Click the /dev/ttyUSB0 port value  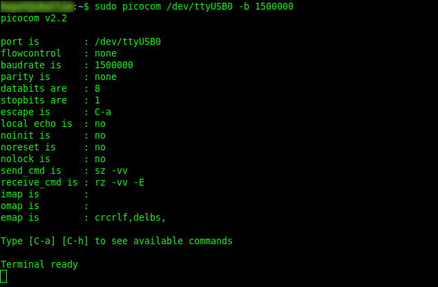(128, 42)
